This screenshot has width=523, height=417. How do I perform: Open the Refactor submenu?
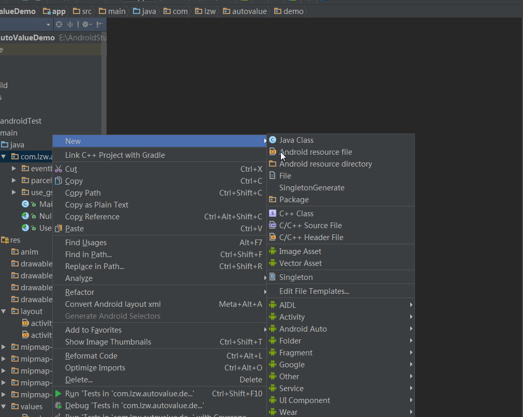[160, 292]
